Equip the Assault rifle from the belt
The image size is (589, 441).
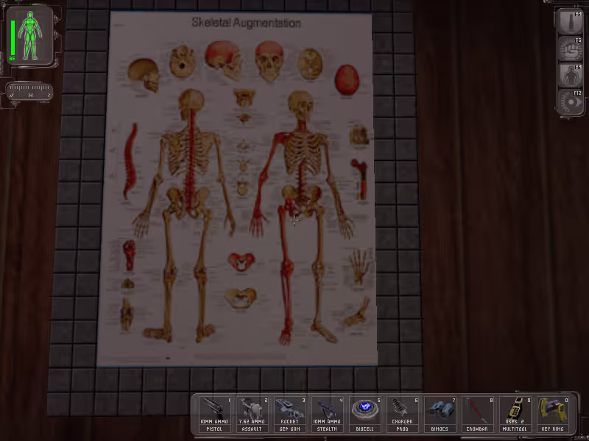coord(253,412)
